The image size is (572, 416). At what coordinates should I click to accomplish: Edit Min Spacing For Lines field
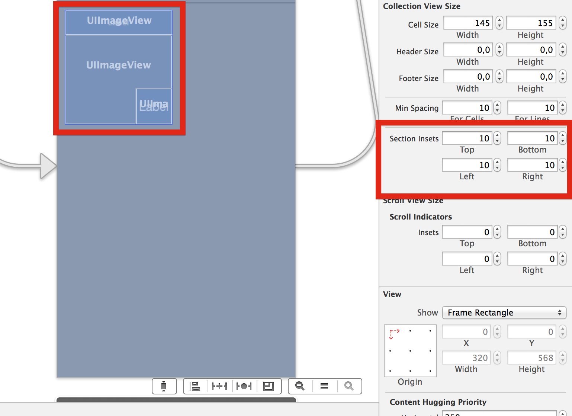click(x=533, y=108)
